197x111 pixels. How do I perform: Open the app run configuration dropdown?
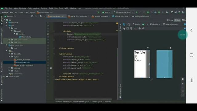(x=106, y=12)
